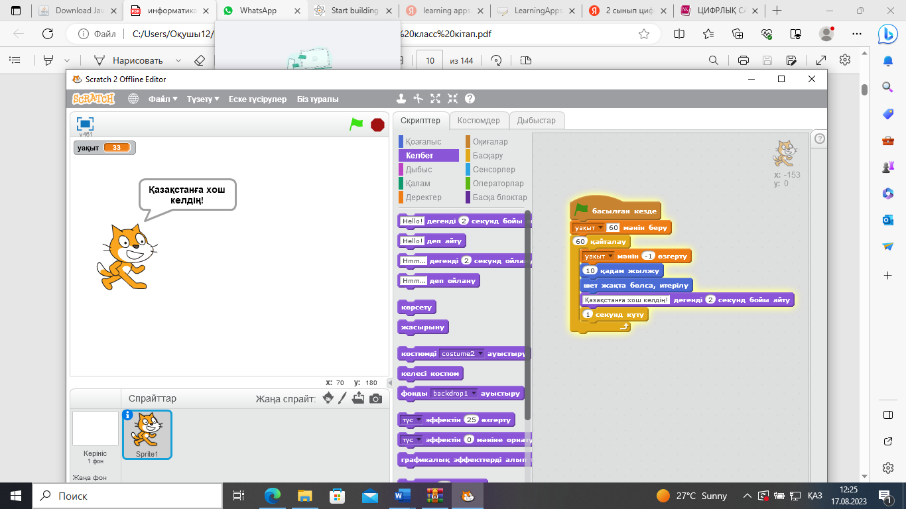Add page to favorites star icon
This screenshot has height=509, width=906.
click(643, 34)
